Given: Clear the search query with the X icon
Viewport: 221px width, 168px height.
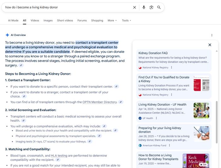Looking at the screenshot, I should (x=134, y=7).
